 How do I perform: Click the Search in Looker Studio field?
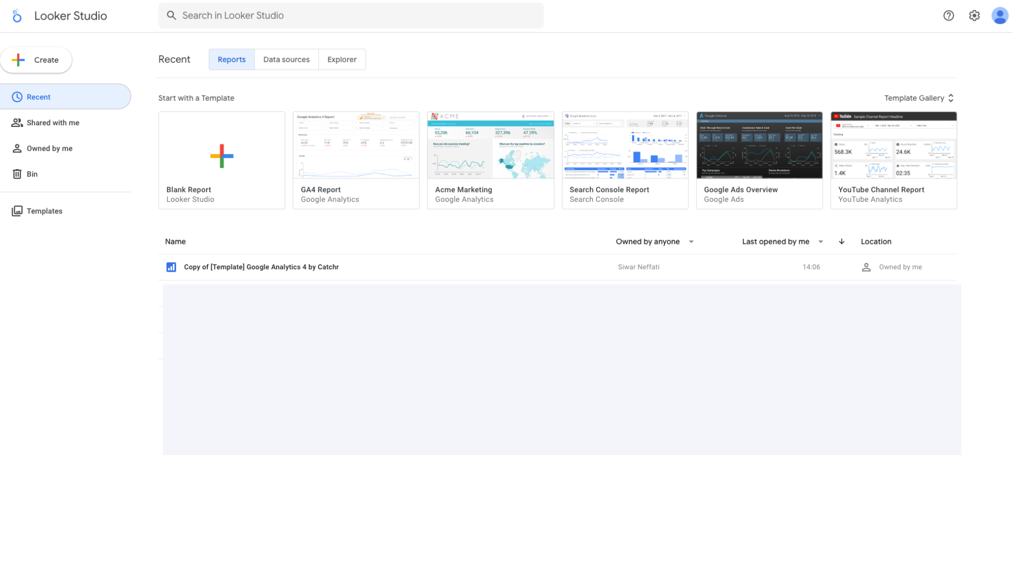pos(351,15)
